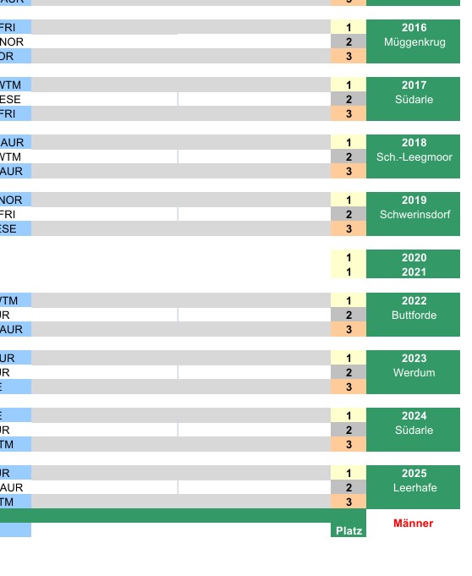Select the Platz column header cell

(349, 530)
